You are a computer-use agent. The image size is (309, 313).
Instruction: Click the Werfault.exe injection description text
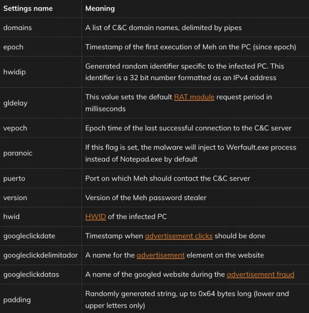point(191,153)
